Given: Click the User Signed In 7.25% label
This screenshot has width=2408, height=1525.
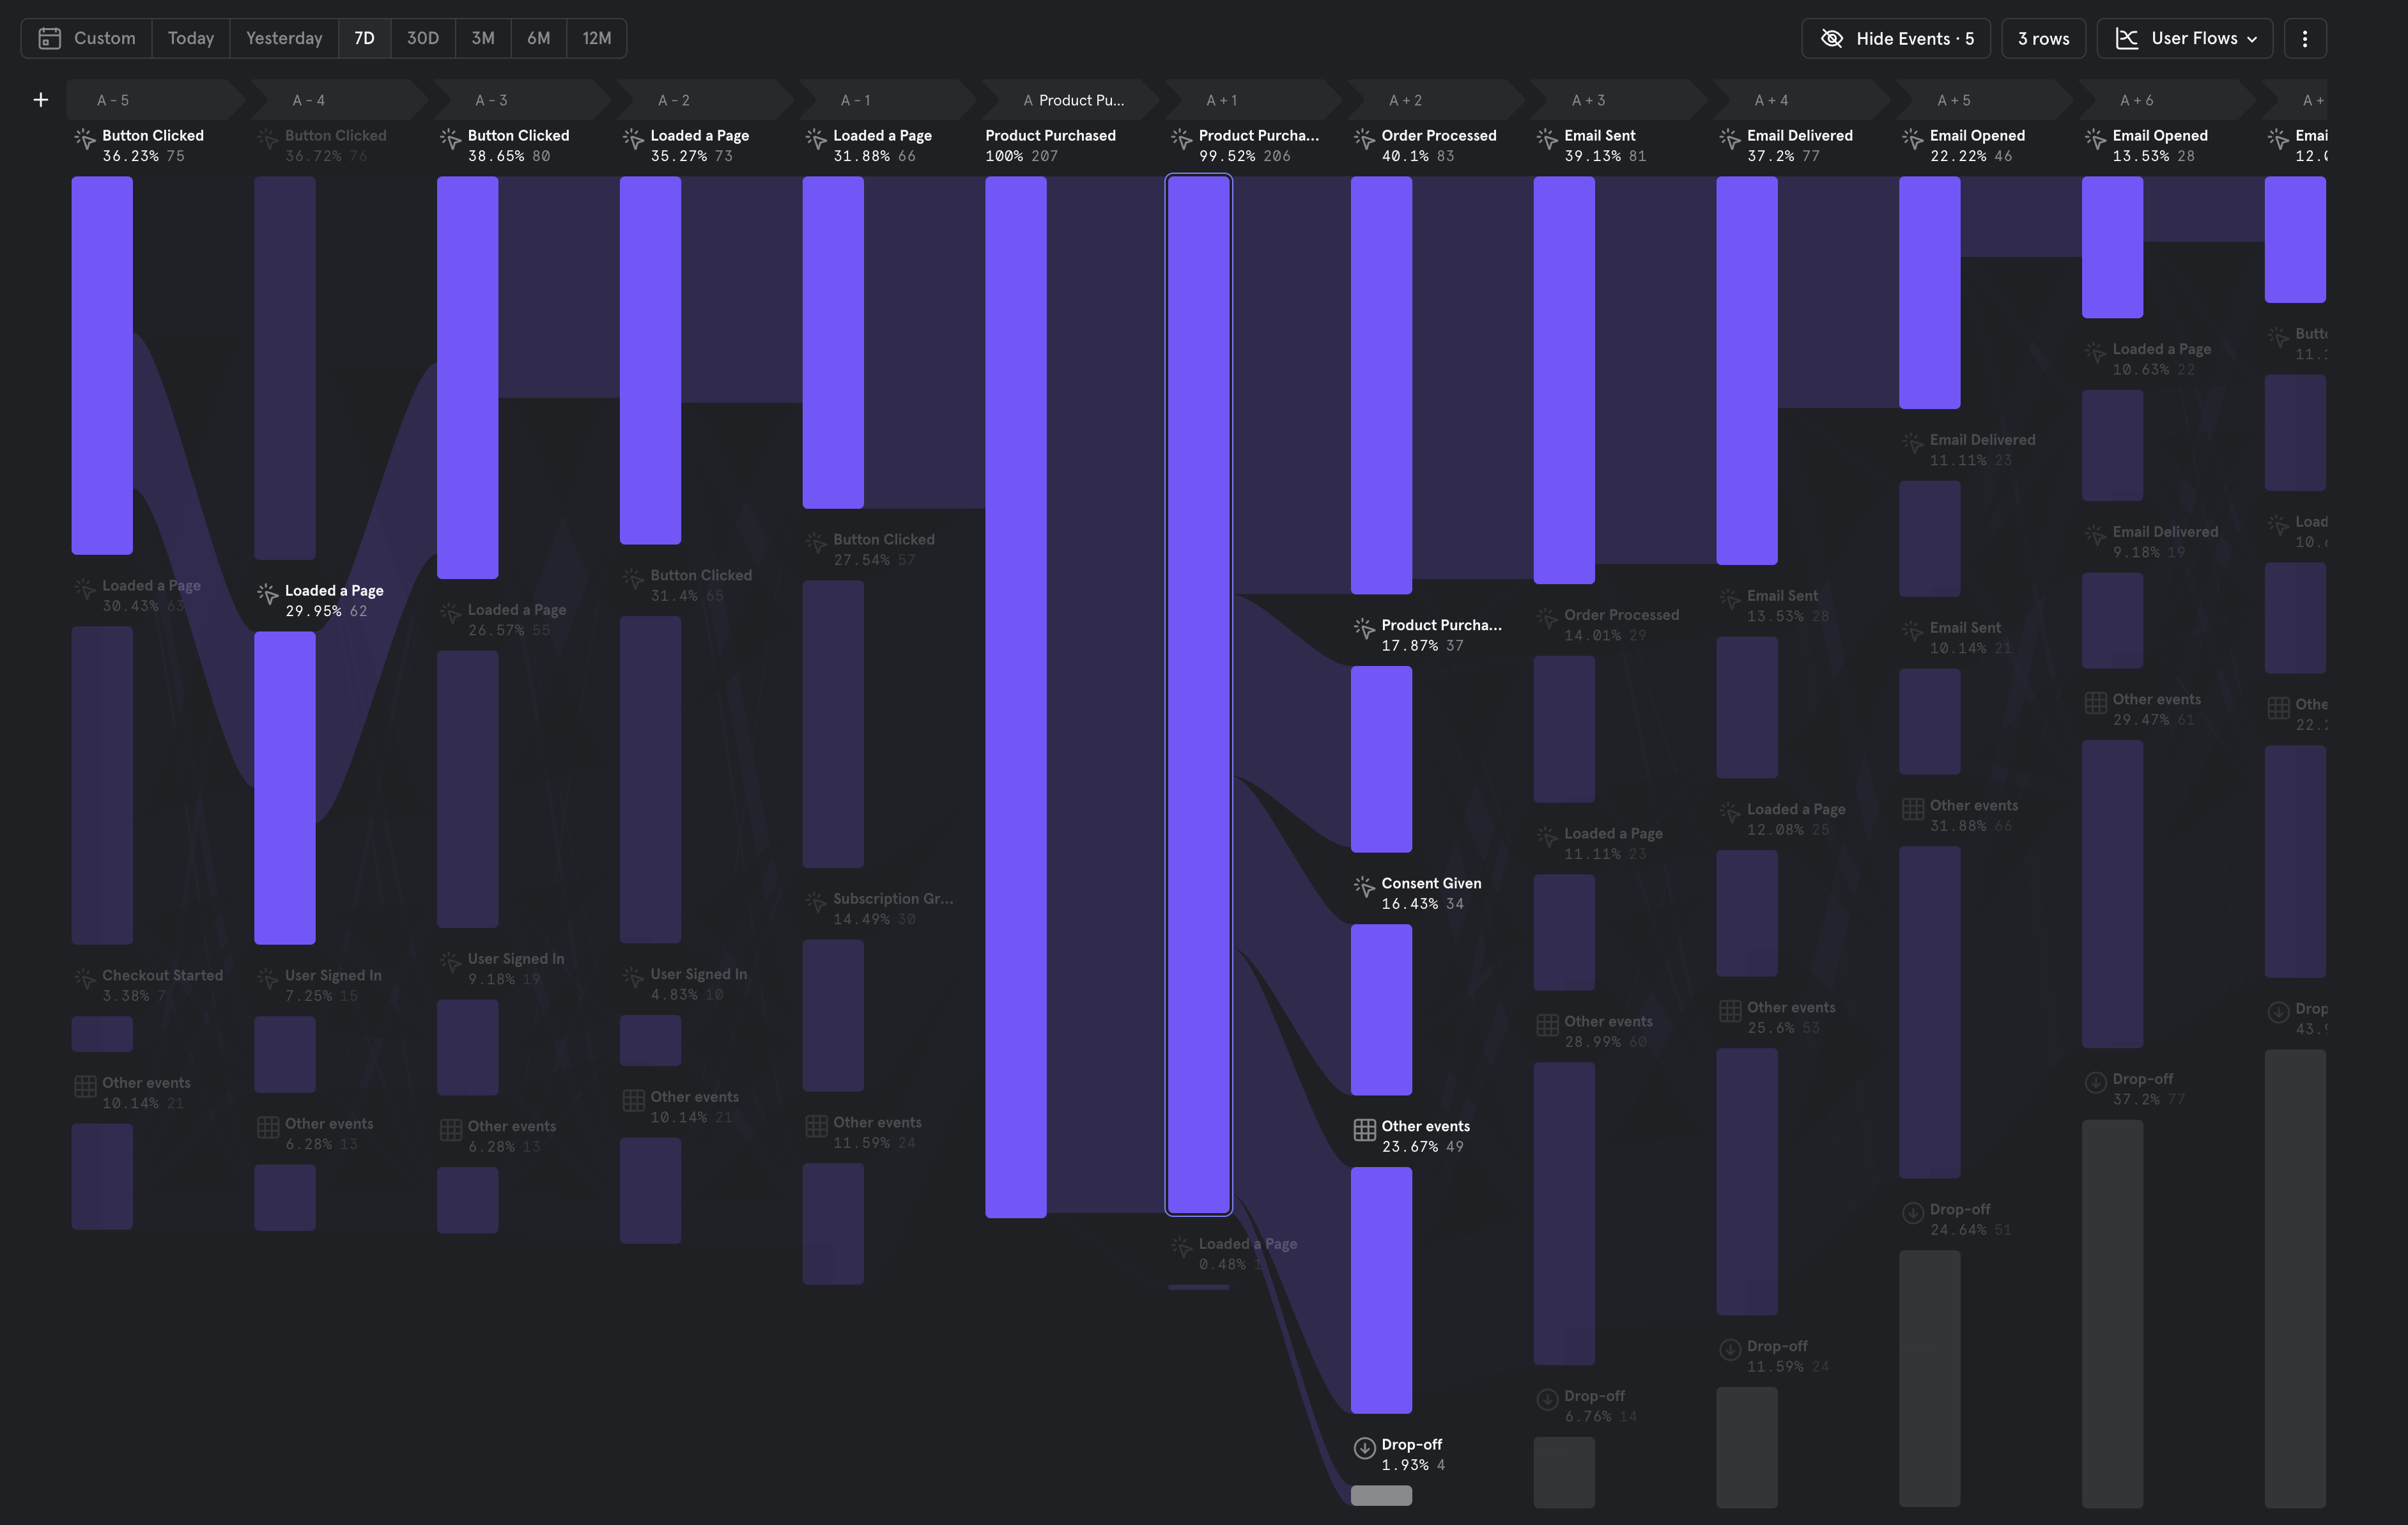Looking at the screenshot, I should coord(333,985).
